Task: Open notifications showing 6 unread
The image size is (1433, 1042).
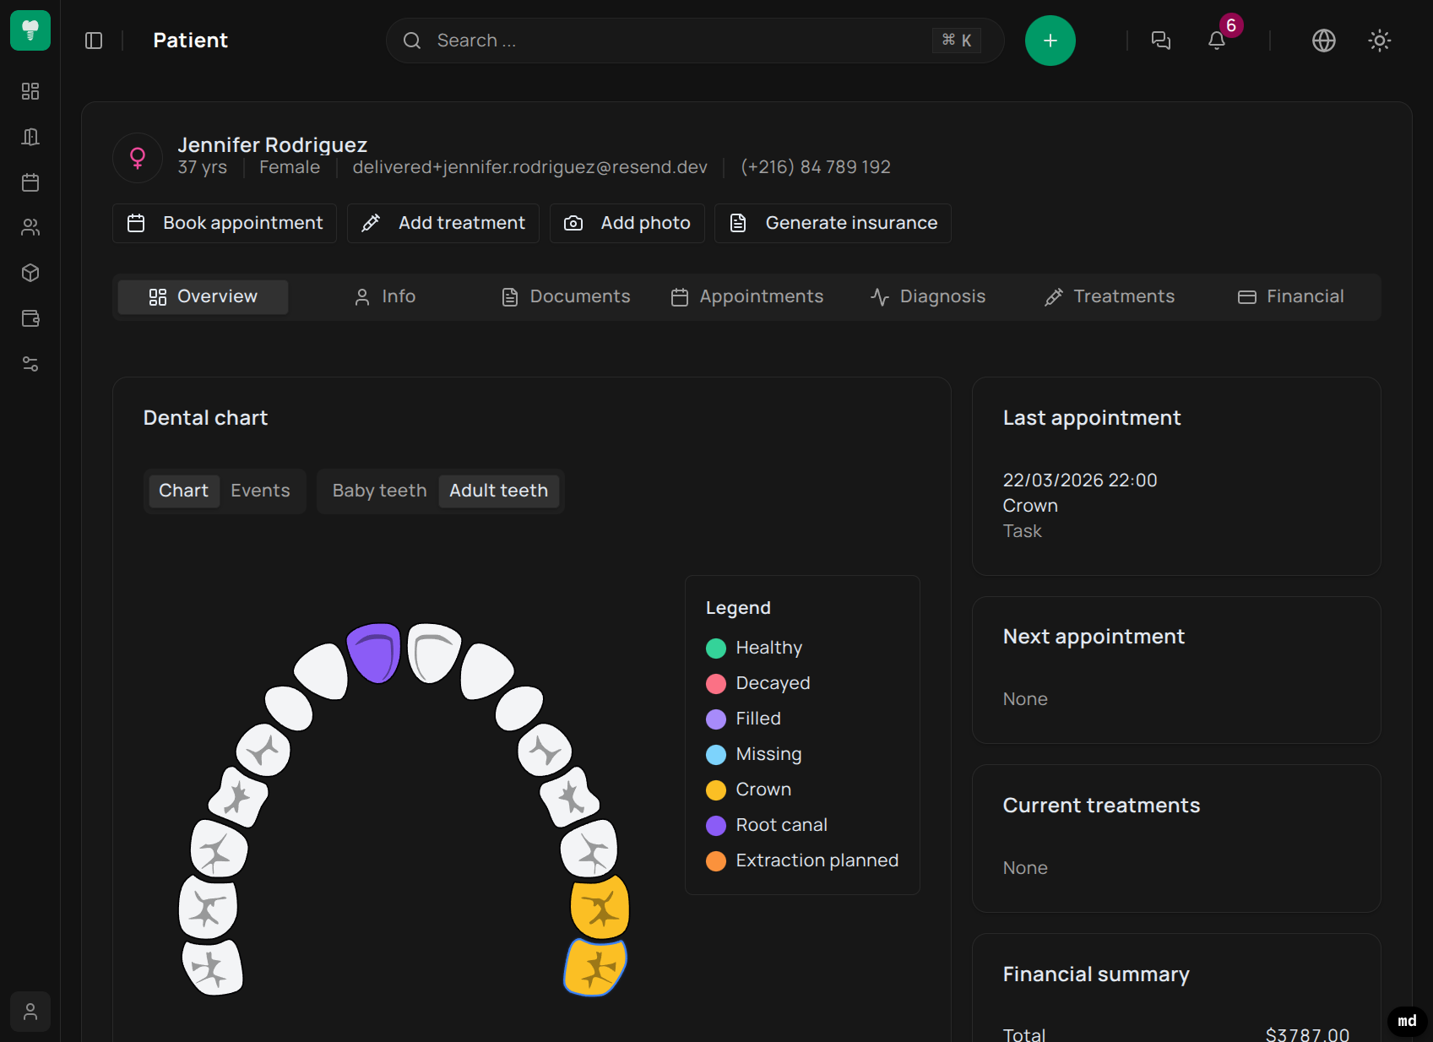Action: 1217,41
